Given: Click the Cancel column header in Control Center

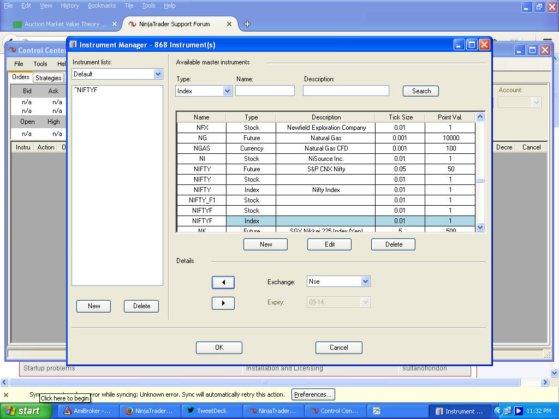Looking at the screenshot, I should [531, 147].
